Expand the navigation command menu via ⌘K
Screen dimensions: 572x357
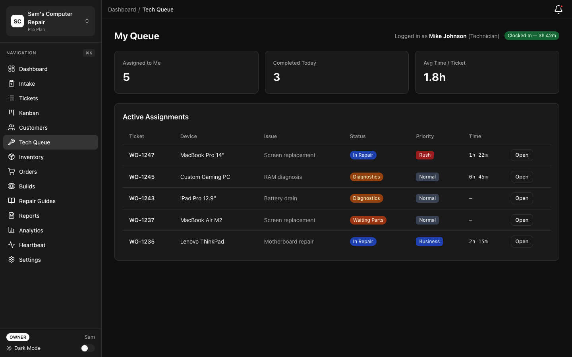click(x=89, y=53)
